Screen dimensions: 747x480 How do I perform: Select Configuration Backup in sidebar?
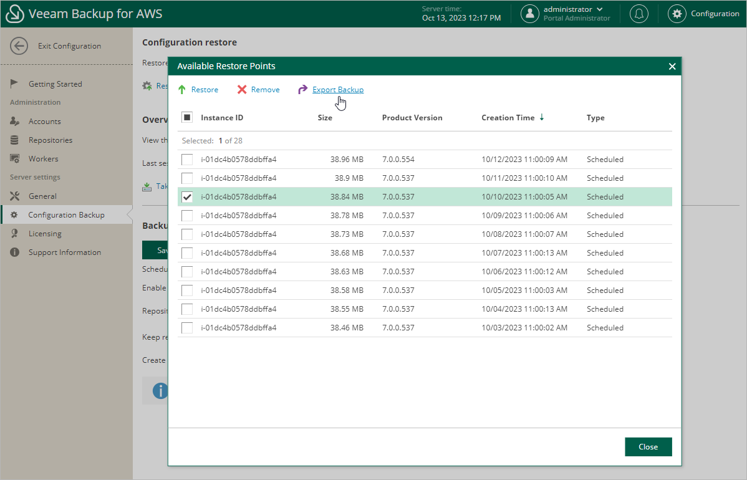click(x=66, y=215)
